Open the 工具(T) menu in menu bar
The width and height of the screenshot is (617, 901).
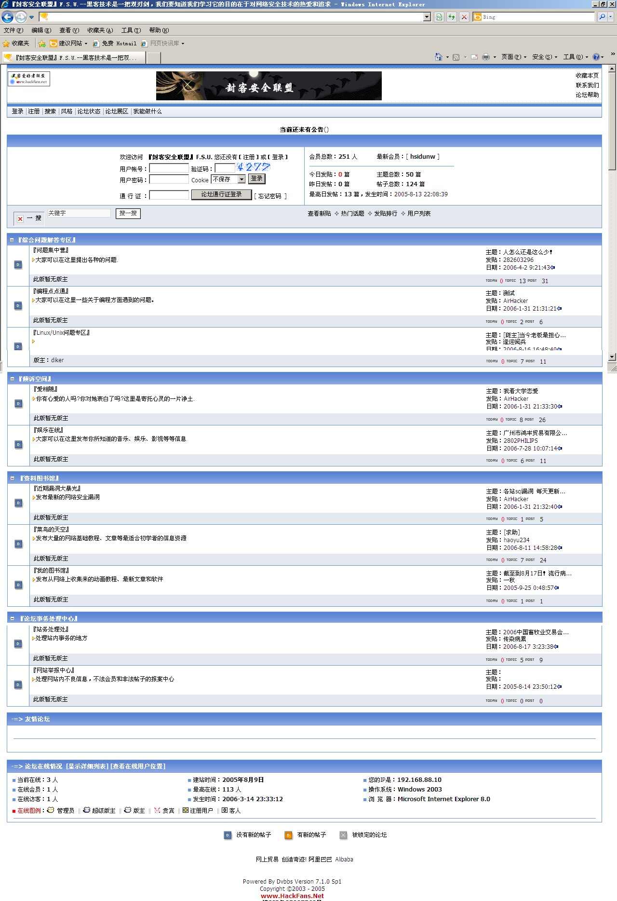tap(131, 30)
